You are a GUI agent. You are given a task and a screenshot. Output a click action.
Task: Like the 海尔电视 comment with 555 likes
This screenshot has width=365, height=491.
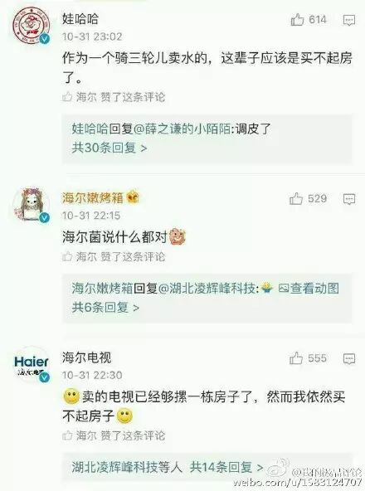click(x=296, y=358)
